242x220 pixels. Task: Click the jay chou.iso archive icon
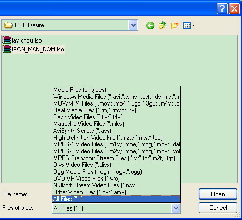(x=6, y=40)
